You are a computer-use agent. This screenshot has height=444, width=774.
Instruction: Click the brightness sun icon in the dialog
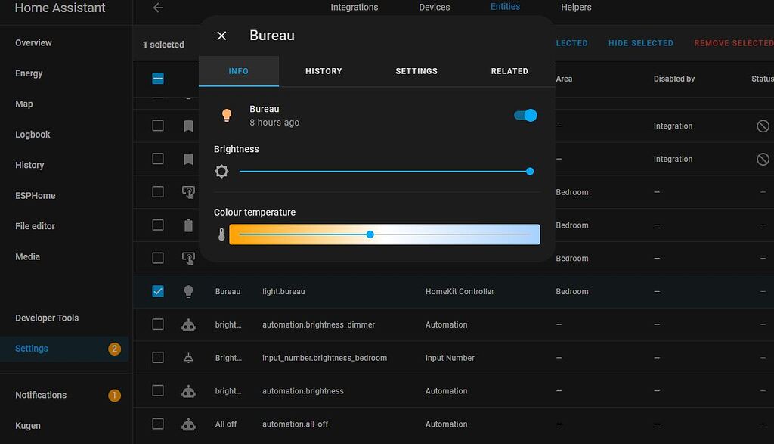[x=221, y=171]
